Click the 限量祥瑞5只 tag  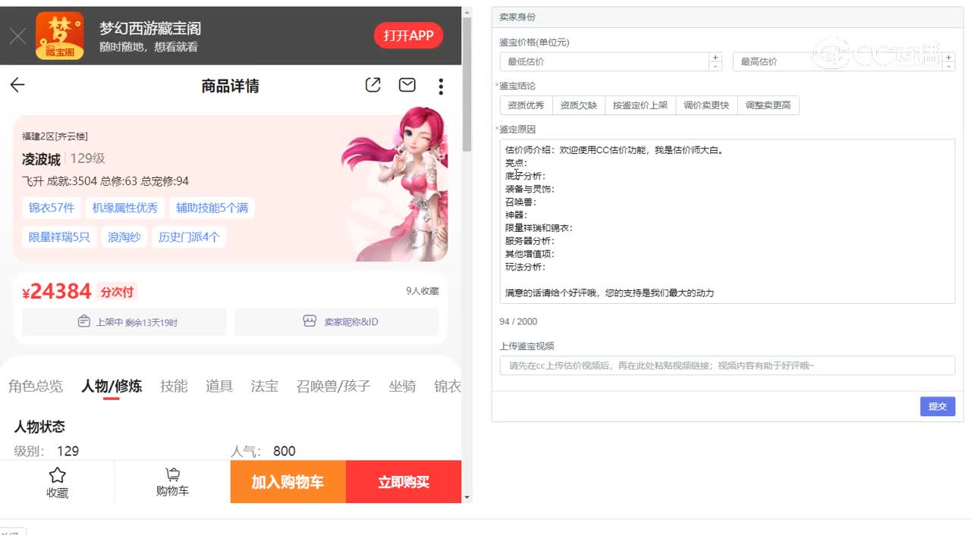coord(59,237)
